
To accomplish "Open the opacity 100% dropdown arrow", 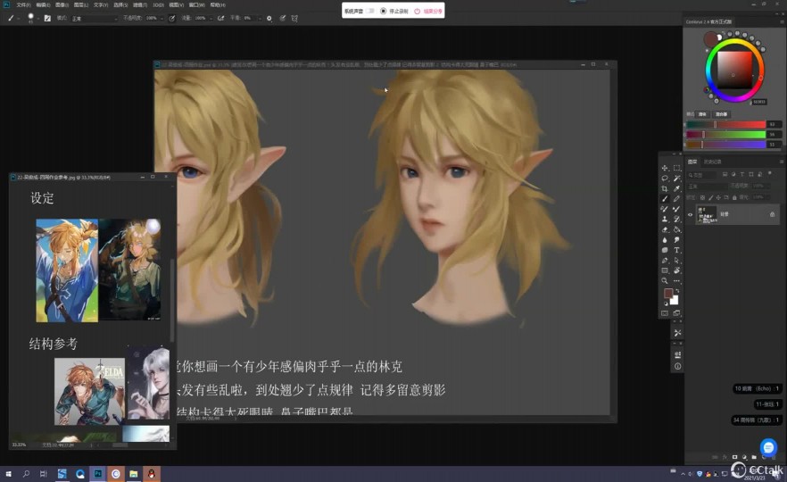I will [162, 19].
